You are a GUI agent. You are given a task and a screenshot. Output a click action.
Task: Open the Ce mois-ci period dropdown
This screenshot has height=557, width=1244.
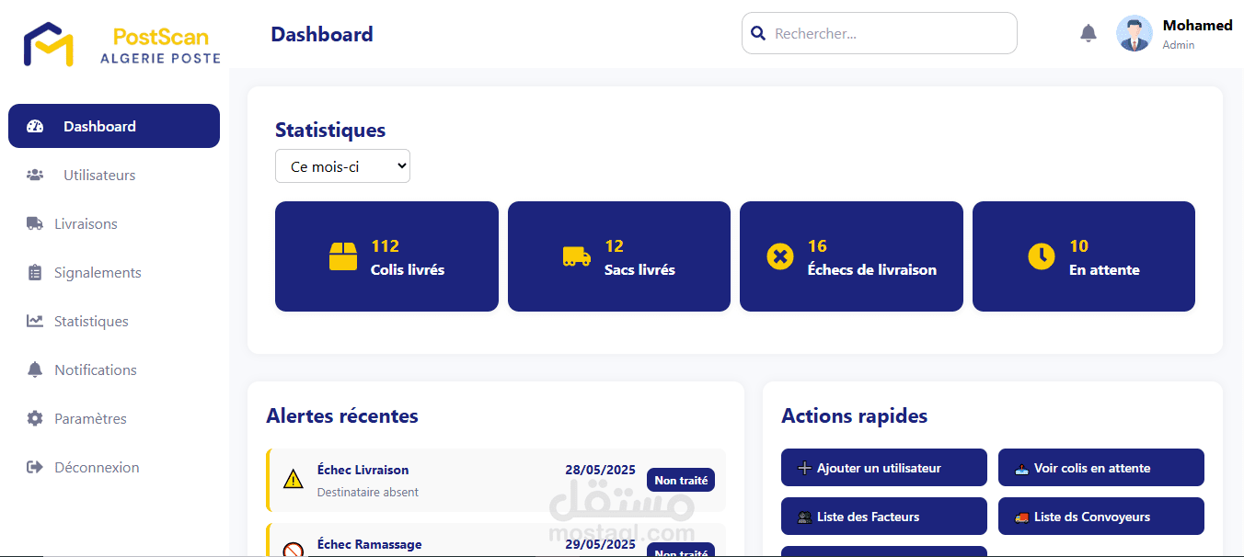pos(342,166)
